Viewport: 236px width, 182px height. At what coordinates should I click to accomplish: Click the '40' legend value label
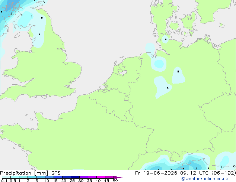[98, 181]
